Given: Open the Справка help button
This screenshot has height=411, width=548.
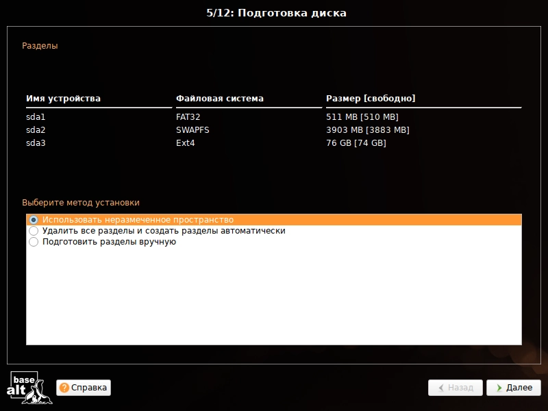Looking at the screenshot, I should tap(84, 388).
